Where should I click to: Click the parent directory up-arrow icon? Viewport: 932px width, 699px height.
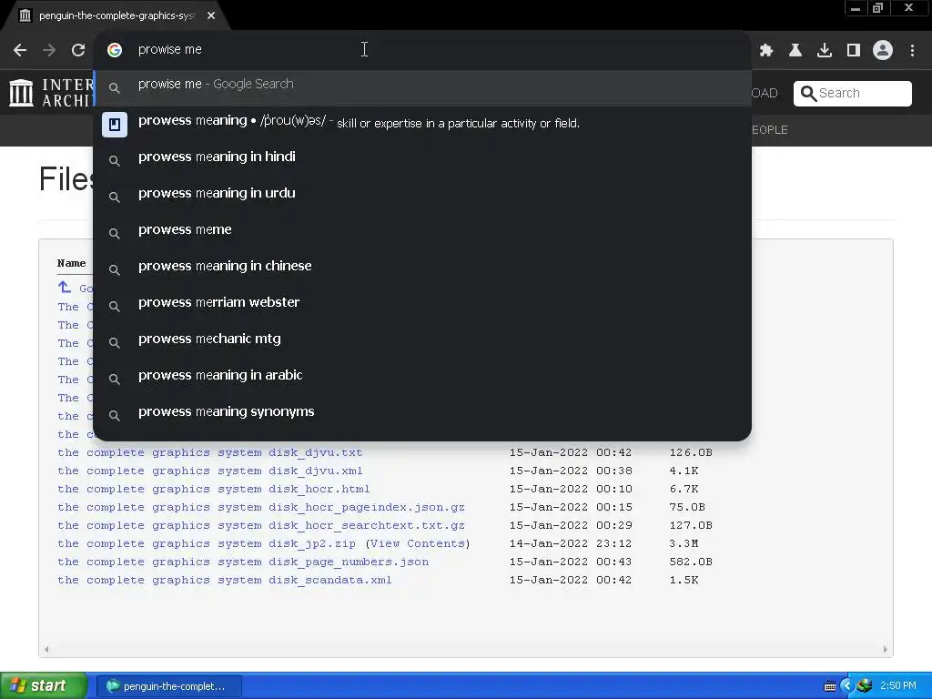pyautogui.click(x=65, y=288)
